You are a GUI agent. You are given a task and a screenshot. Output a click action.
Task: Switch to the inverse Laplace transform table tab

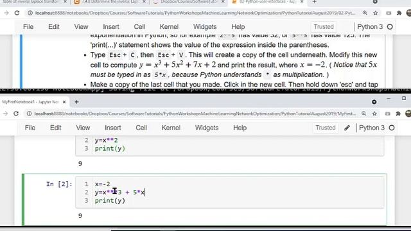[x=31, y=2]
